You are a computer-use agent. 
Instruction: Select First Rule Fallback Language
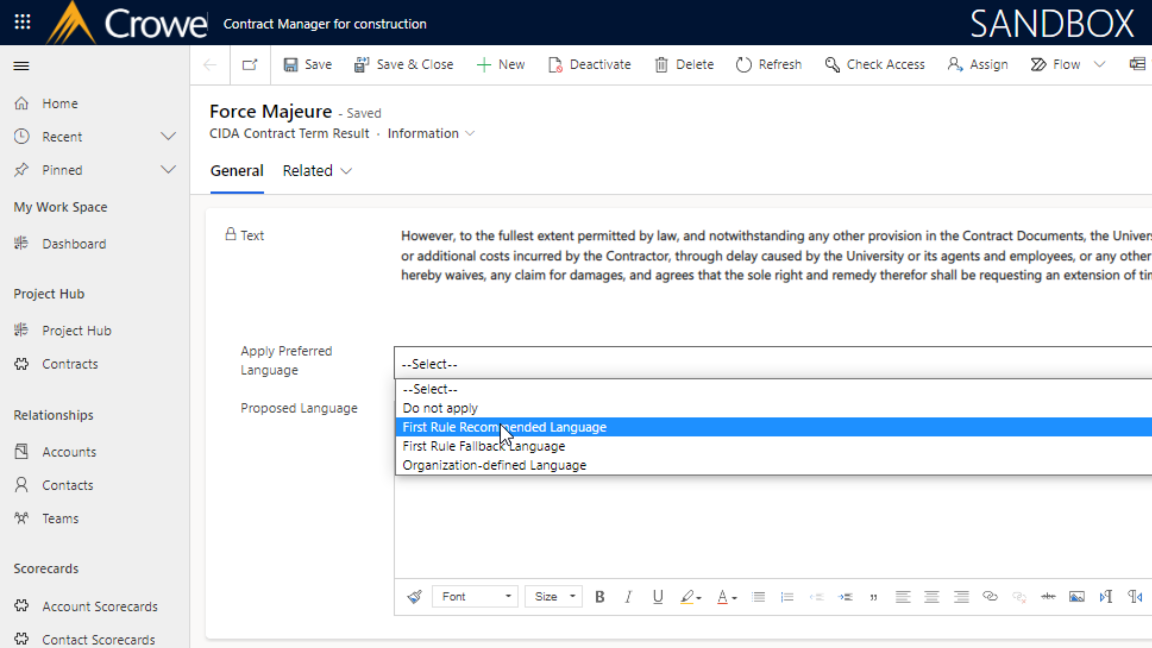774,446
